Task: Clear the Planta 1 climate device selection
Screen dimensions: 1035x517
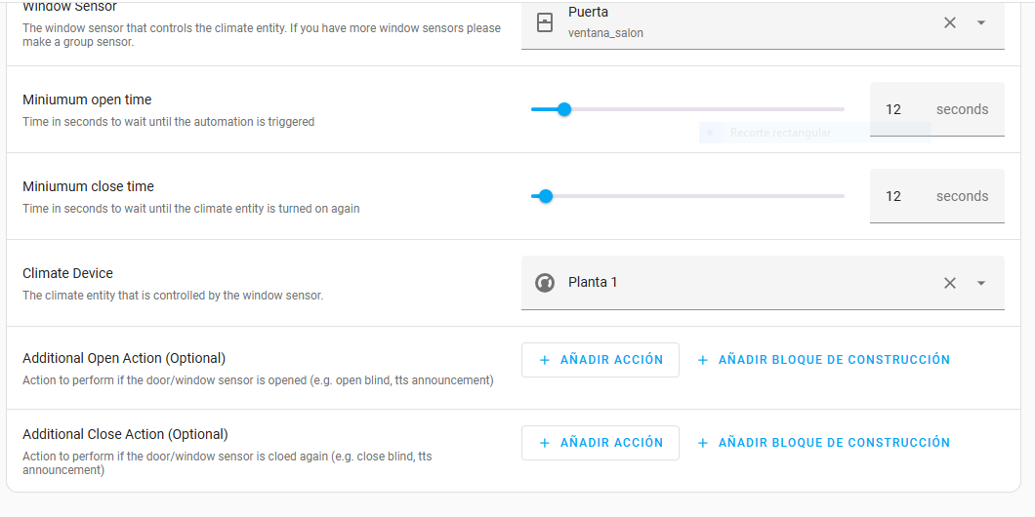Action: (x=949, y=283)
